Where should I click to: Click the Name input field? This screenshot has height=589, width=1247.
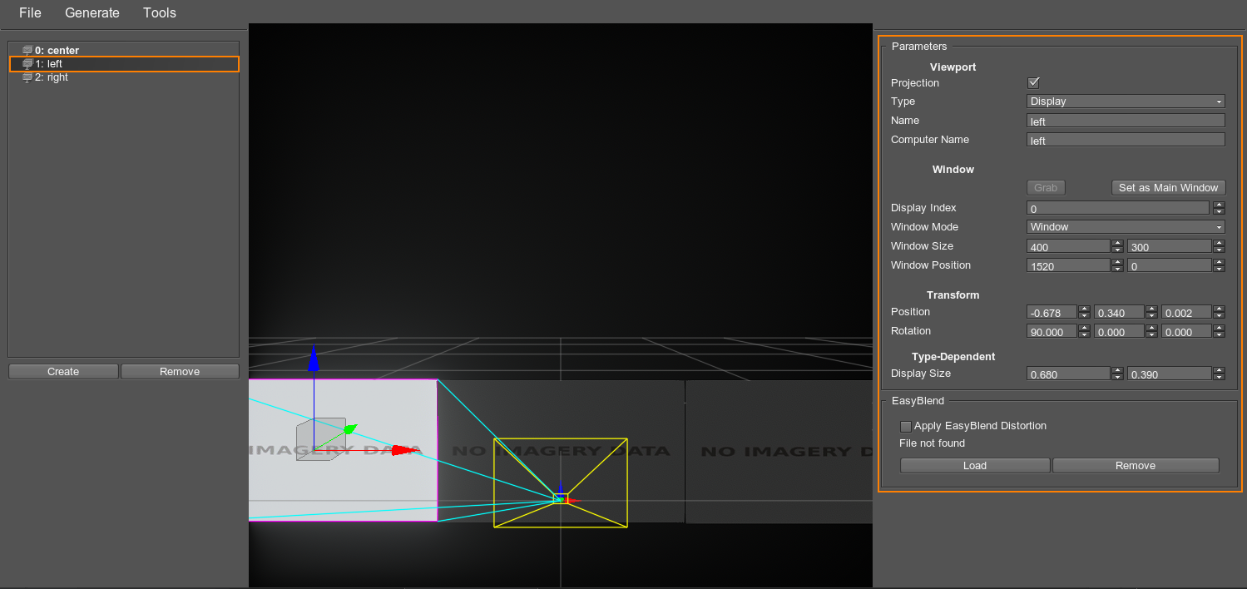(1126, 121)
